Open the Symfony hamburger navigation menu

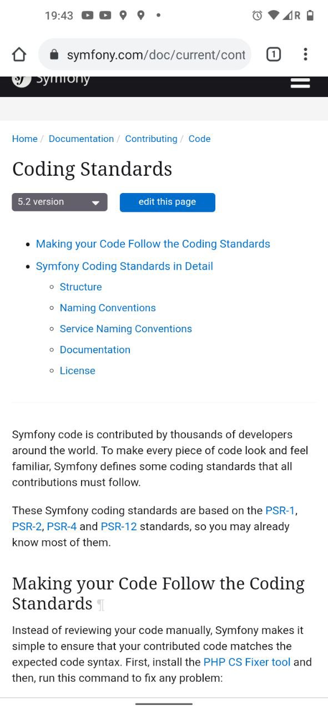pos(300,83)
